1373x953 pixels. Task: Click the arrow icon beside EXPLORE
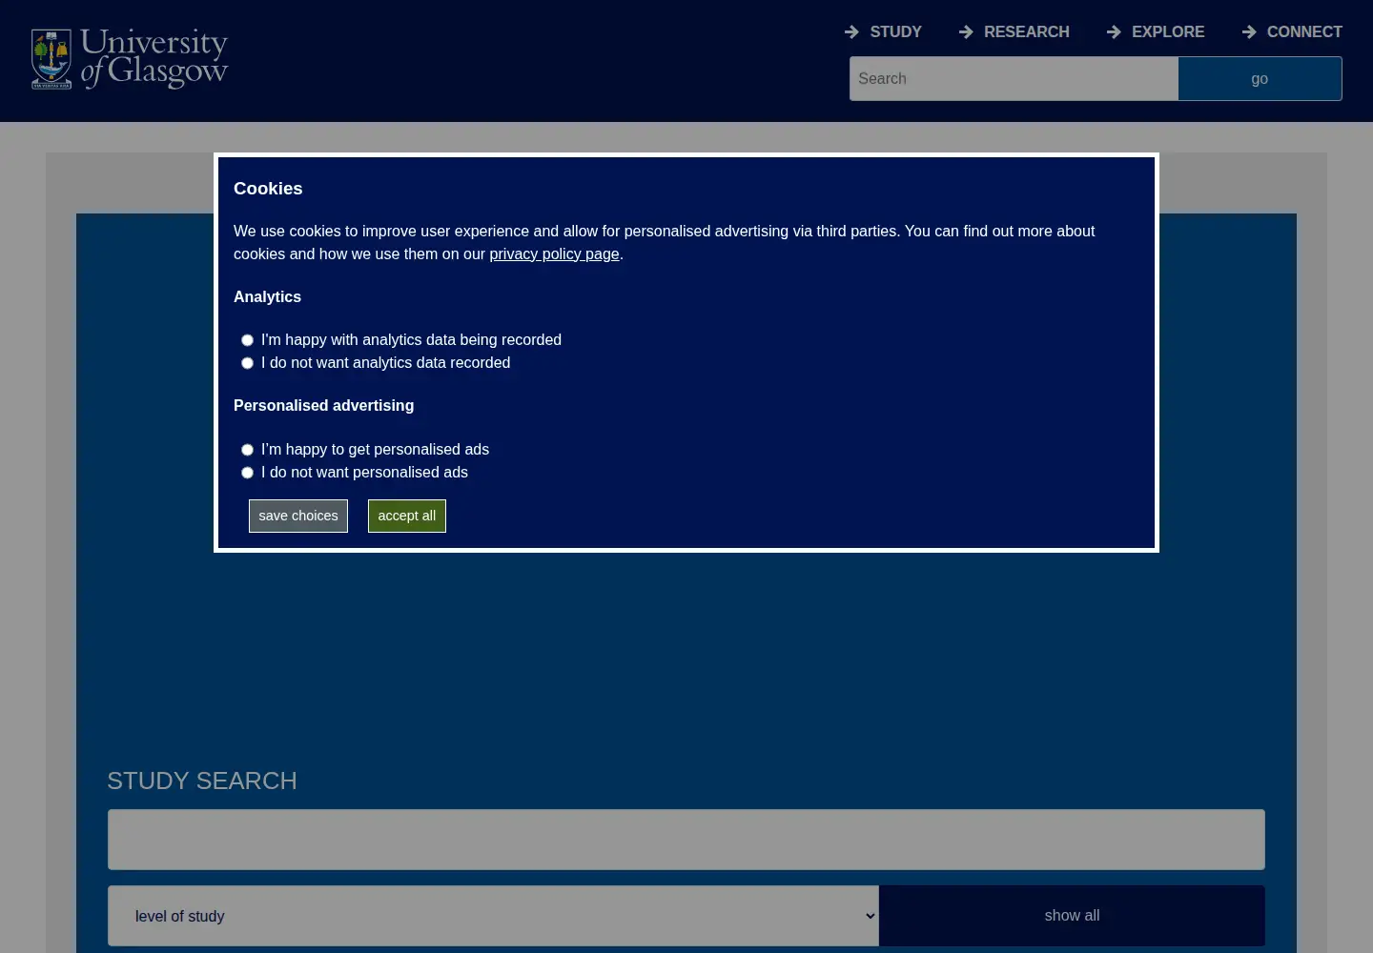[x=1114, y=32]
